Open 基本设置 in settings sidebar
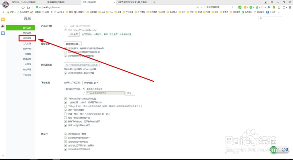 21,28
